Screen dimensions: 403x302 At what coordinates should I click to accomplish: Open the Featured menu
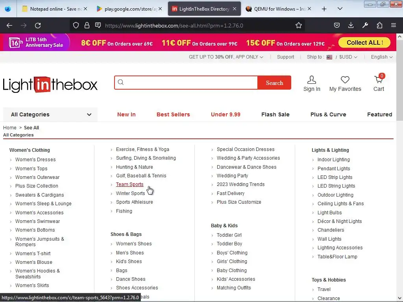pos(380,114)
